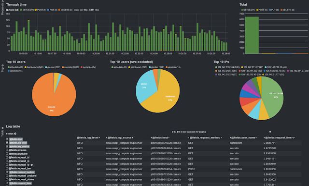Uncheck the @fields.host field checkbox
The height and width of the screenshot is (186, 309).
[7, 139]
